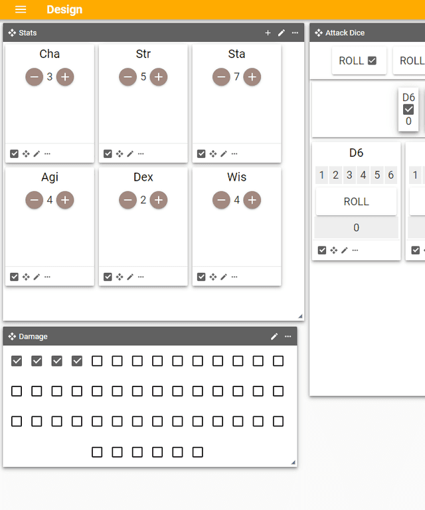Select face 1 on the D6 die
This screenshot has width=425, height=510.
click(322, 175)
